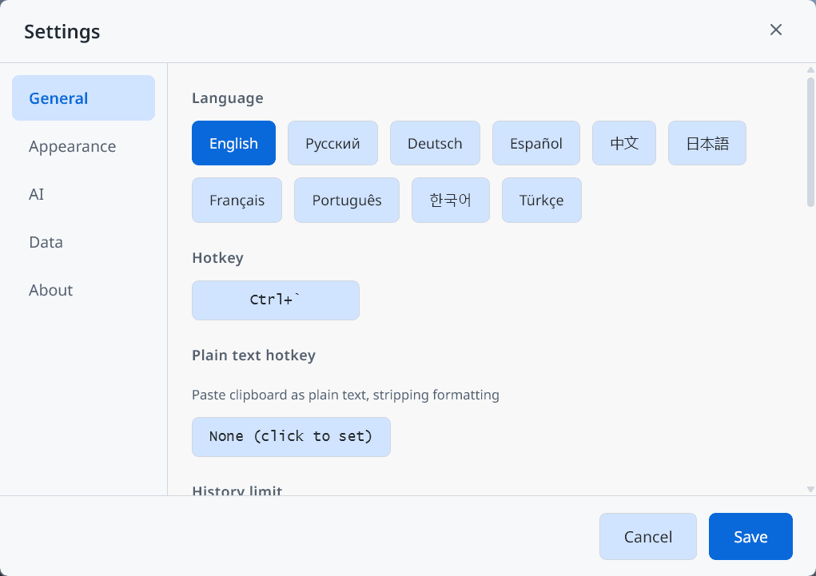Screen dimensions: 816x576
Task: Select Français as the language
Action: (237, 200)
